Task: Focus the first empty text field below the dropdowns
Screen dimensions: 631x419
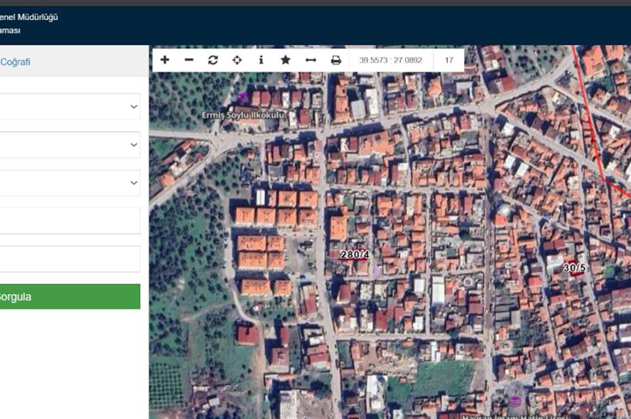Action: coord(69,221)
